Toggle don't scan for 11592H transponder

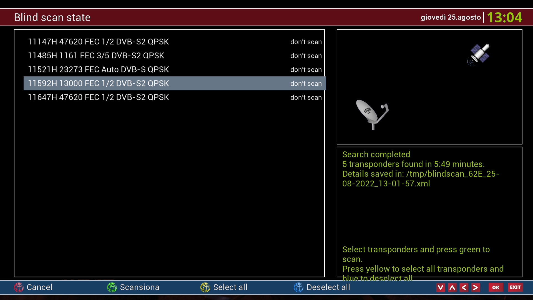click(x=306, y=84)
